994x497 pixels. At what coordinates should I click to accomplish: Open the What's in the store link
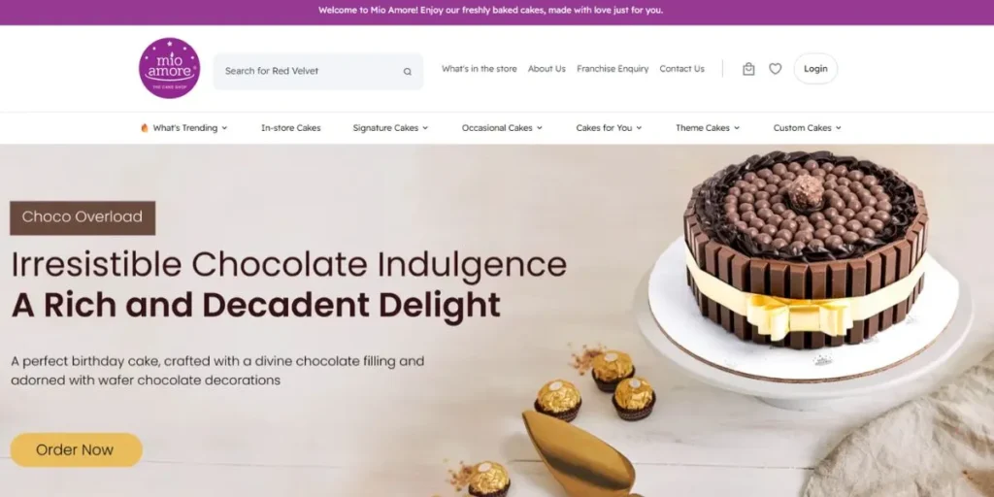[480, 69]
